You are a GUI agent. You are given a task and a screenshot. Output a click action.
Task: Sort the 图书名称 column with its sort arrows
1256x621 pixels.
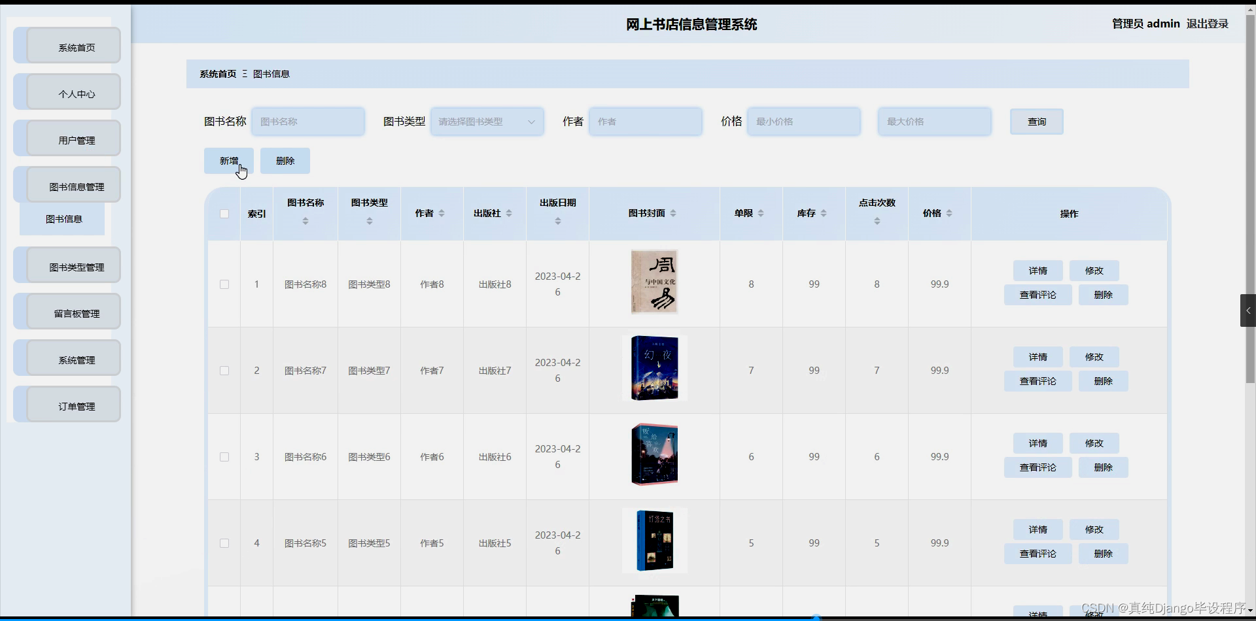(304, 222)
